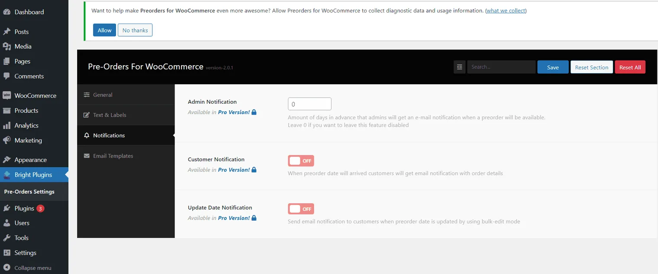Click the Email Templates envelope icon
Viewport: 658px width, 274px height.
87,156
